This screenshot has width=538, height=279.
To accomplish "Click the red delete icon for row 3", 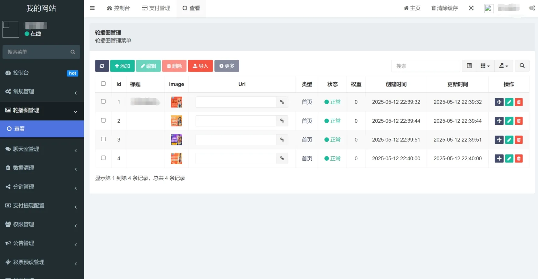I will pos(519,140).
